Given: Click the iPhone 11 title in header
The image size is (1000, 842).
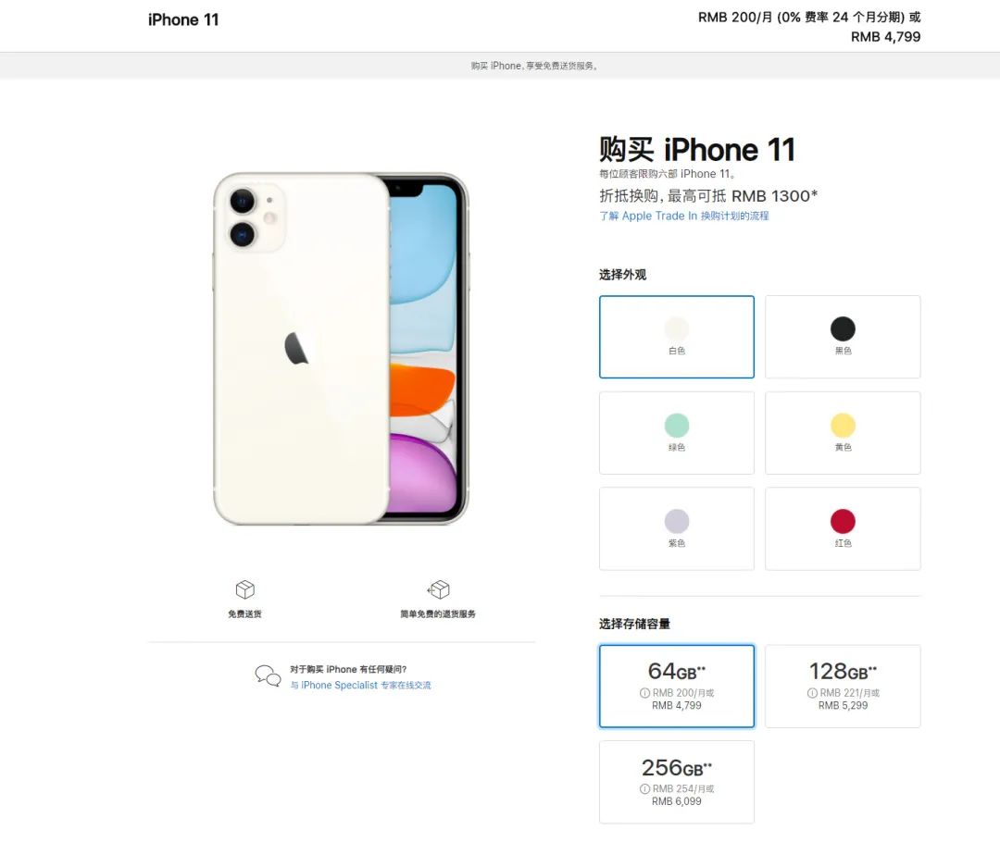Looking at the screenshot, I should [183, 19].
